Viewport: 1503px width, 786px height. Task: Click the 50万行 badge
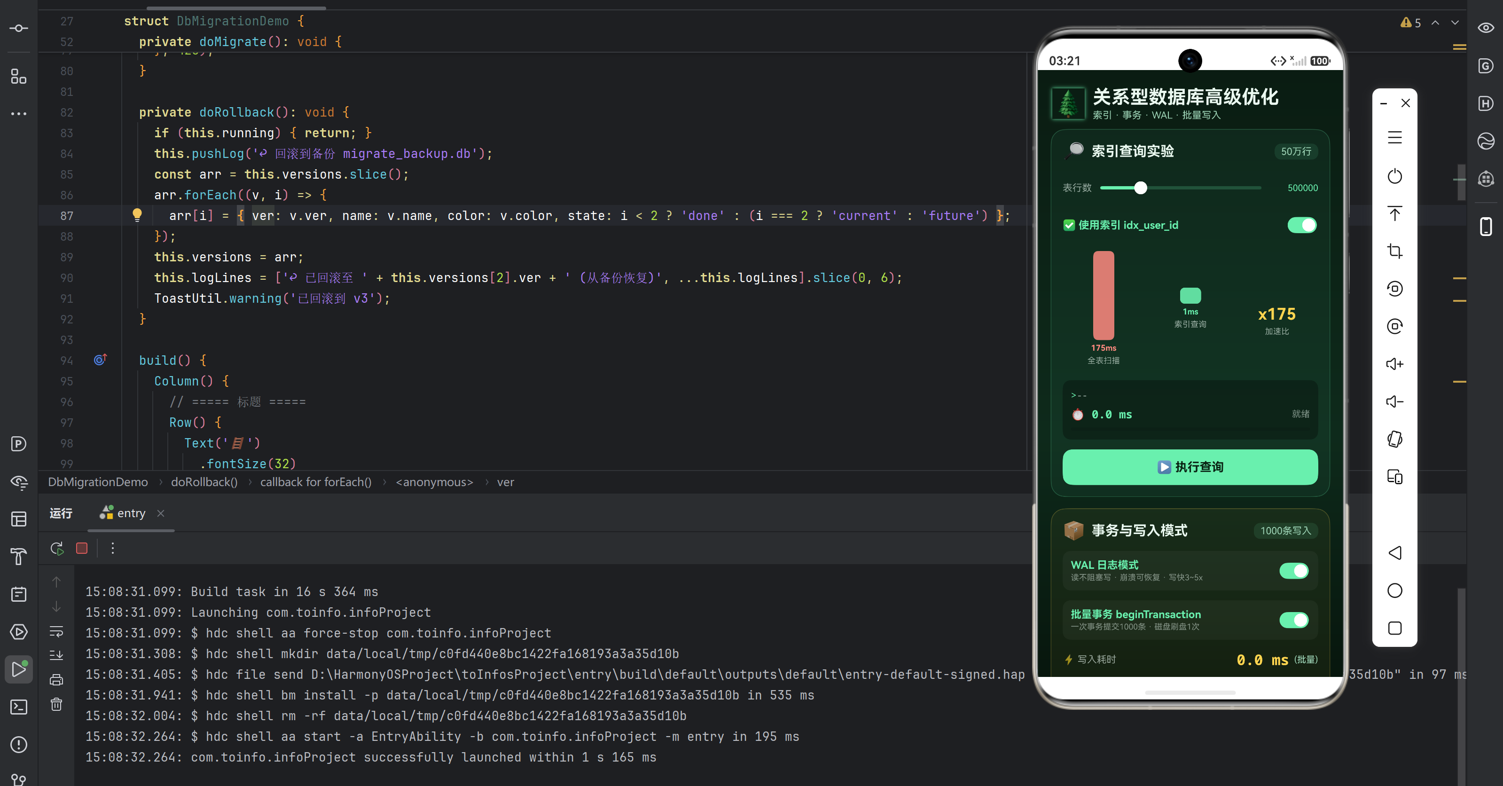1296,152
